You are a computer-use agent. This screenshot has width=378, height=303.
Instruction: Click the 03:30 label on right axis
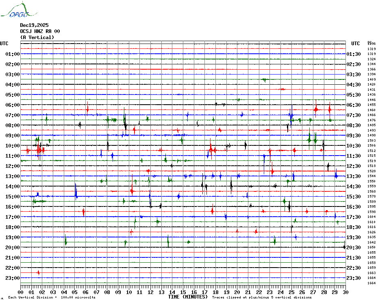pyautogui.click(x=354, y=75)
